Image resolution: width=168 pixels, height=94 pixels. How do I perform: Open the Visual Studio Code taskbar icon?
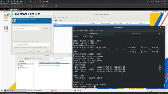[24, 1]
